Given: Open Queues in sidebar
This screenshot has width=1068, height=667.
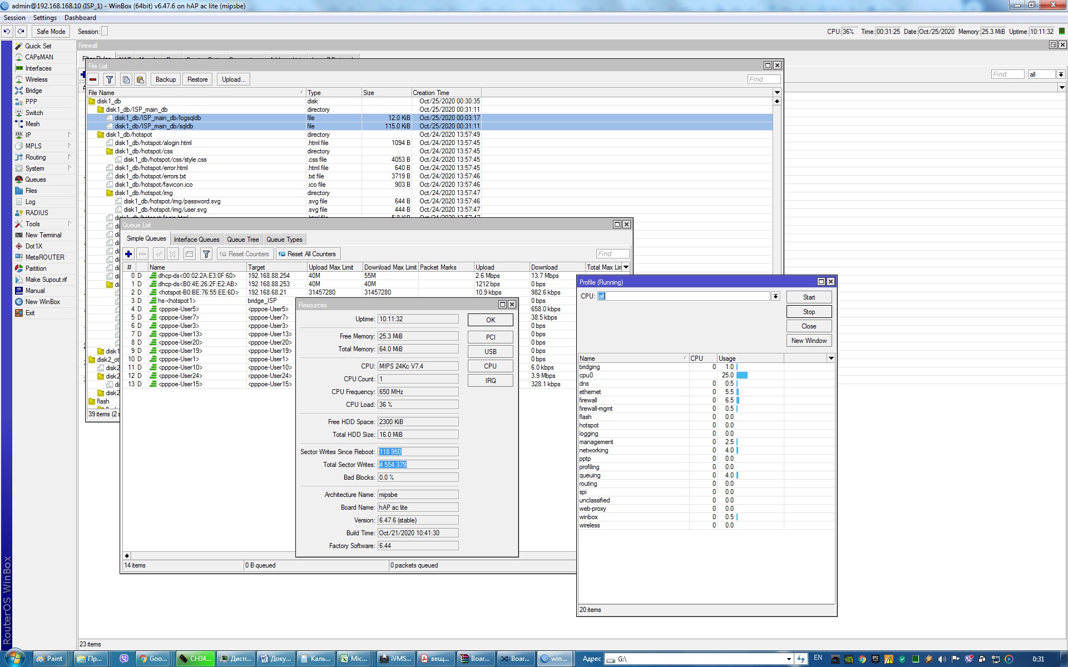Looking at the screenshot, I should pyautogui.click(x=35, y=180).
